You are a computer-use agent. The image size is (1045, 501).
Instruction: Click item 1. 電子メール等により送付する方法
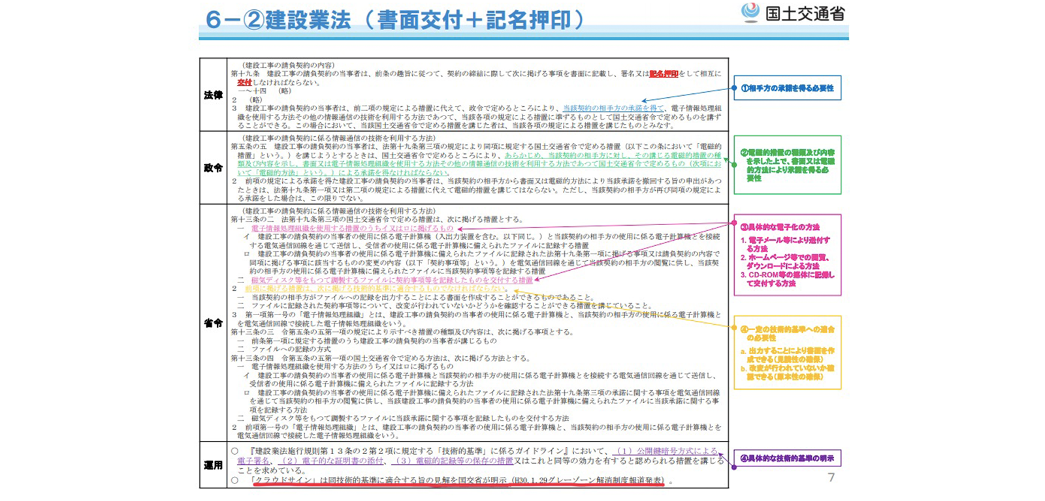click(785, 245)
